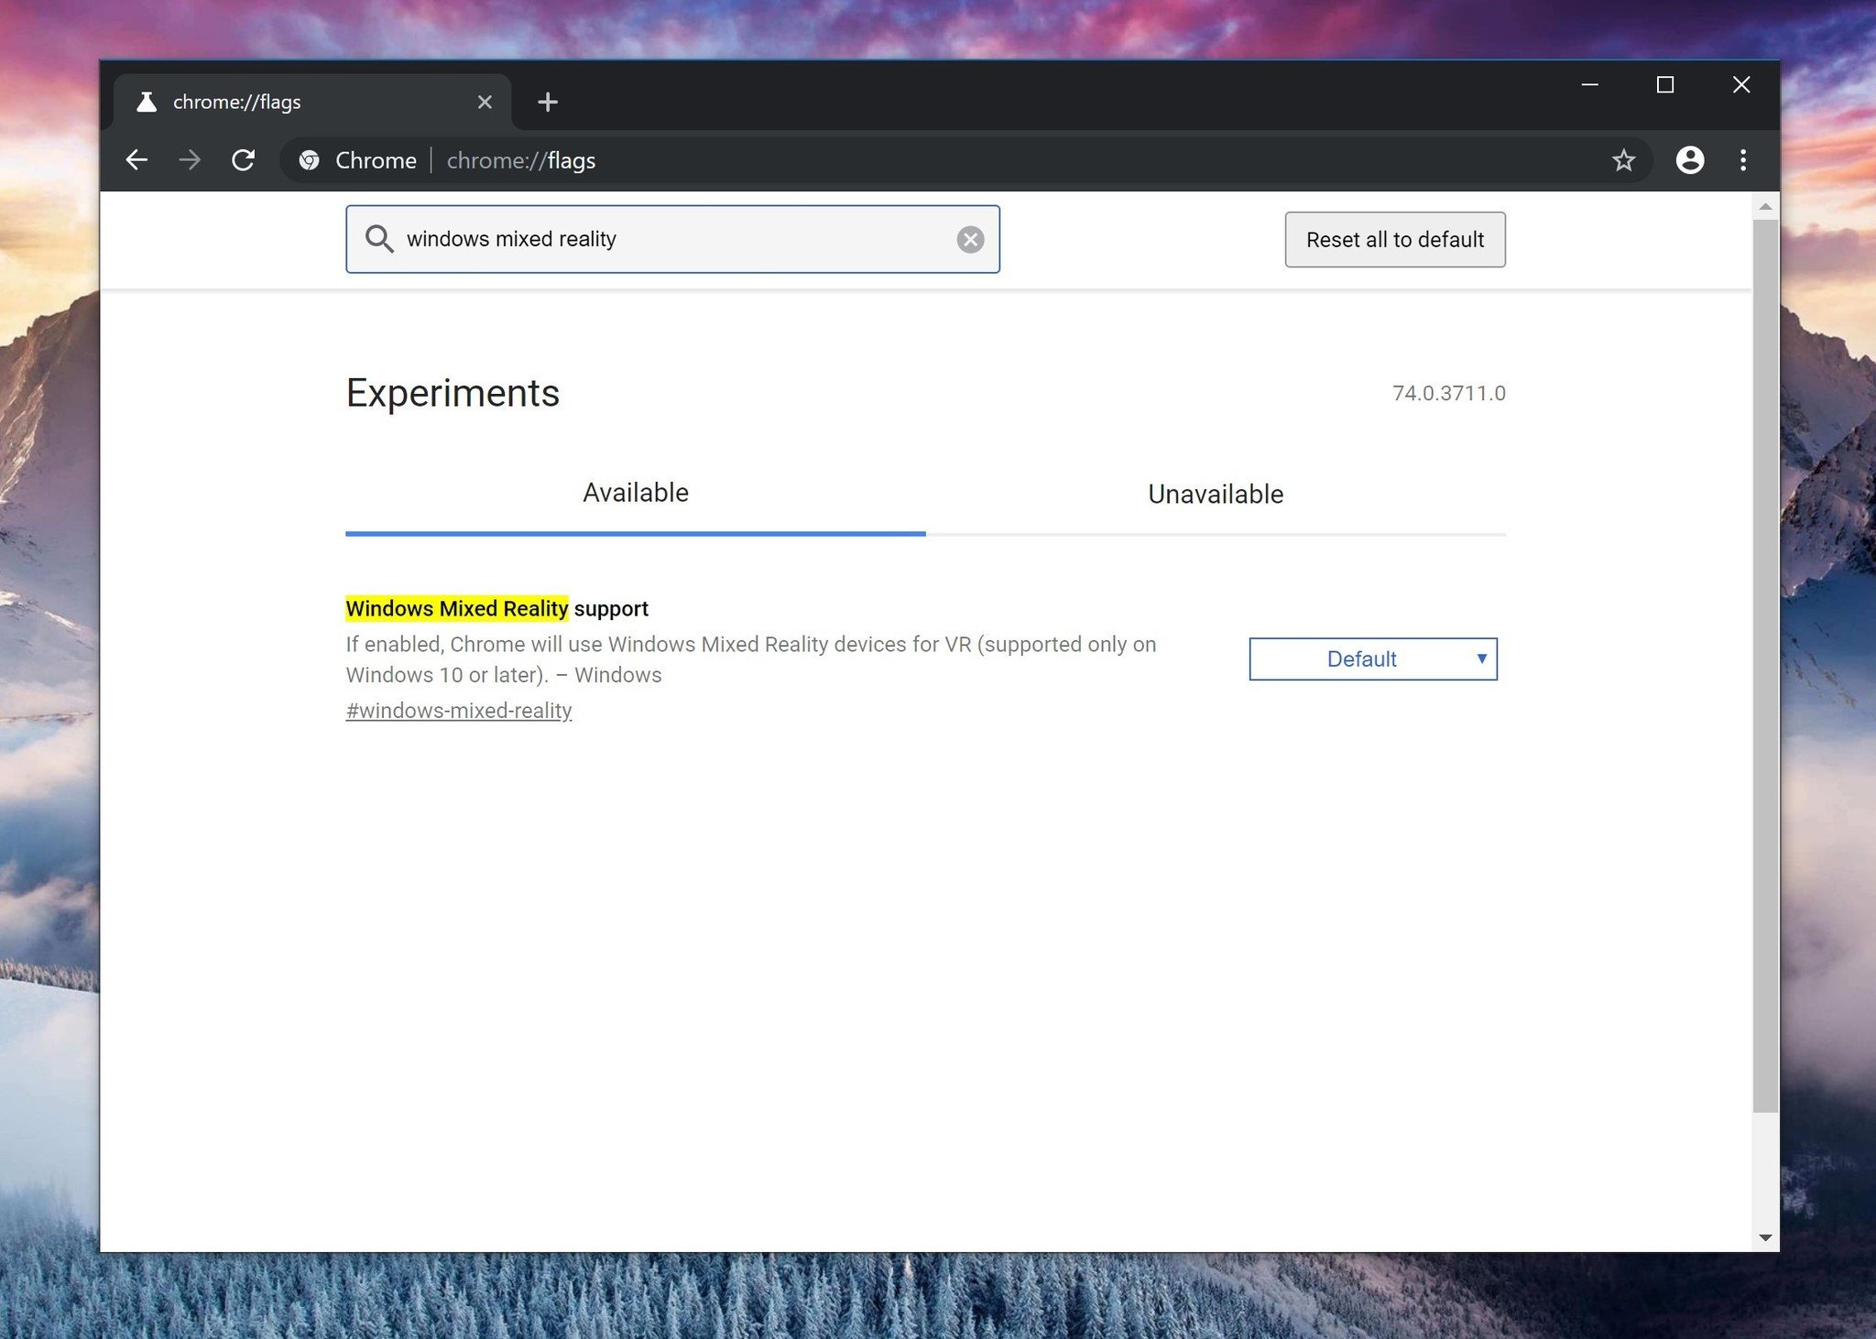Focus the search flags input field
Image resolution: width=1876 pixels, height=1339 pixels.
click(x=673, y=239)
